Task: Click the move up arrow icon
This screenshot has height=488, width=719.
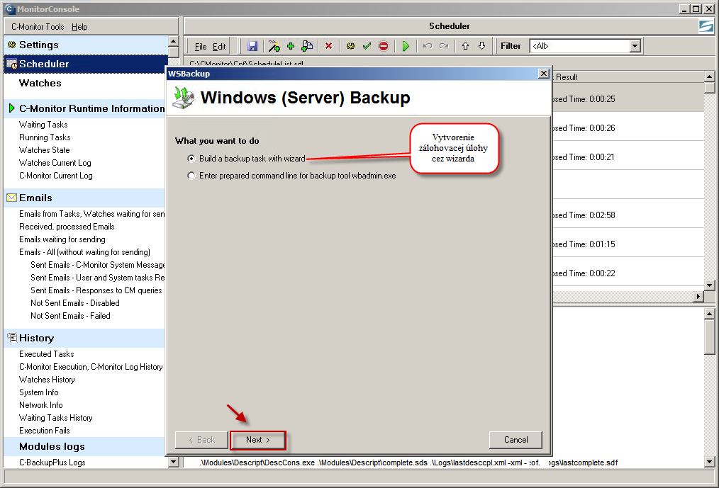Action: [465, 46]
